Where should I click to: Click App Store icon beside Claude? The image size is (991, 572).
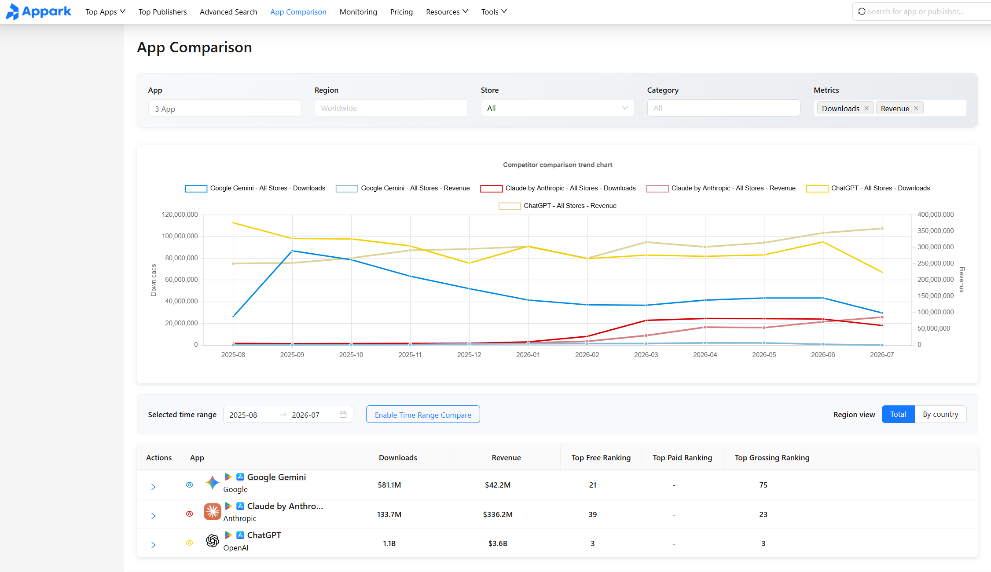click(240, 506)
